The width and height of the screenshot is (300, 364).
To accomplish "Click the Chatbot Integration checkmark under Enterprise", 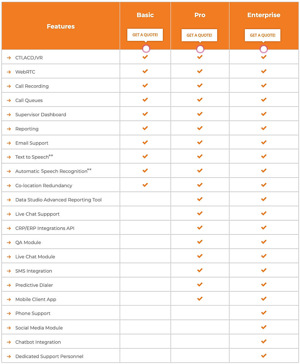I will (x=264, y=341).
